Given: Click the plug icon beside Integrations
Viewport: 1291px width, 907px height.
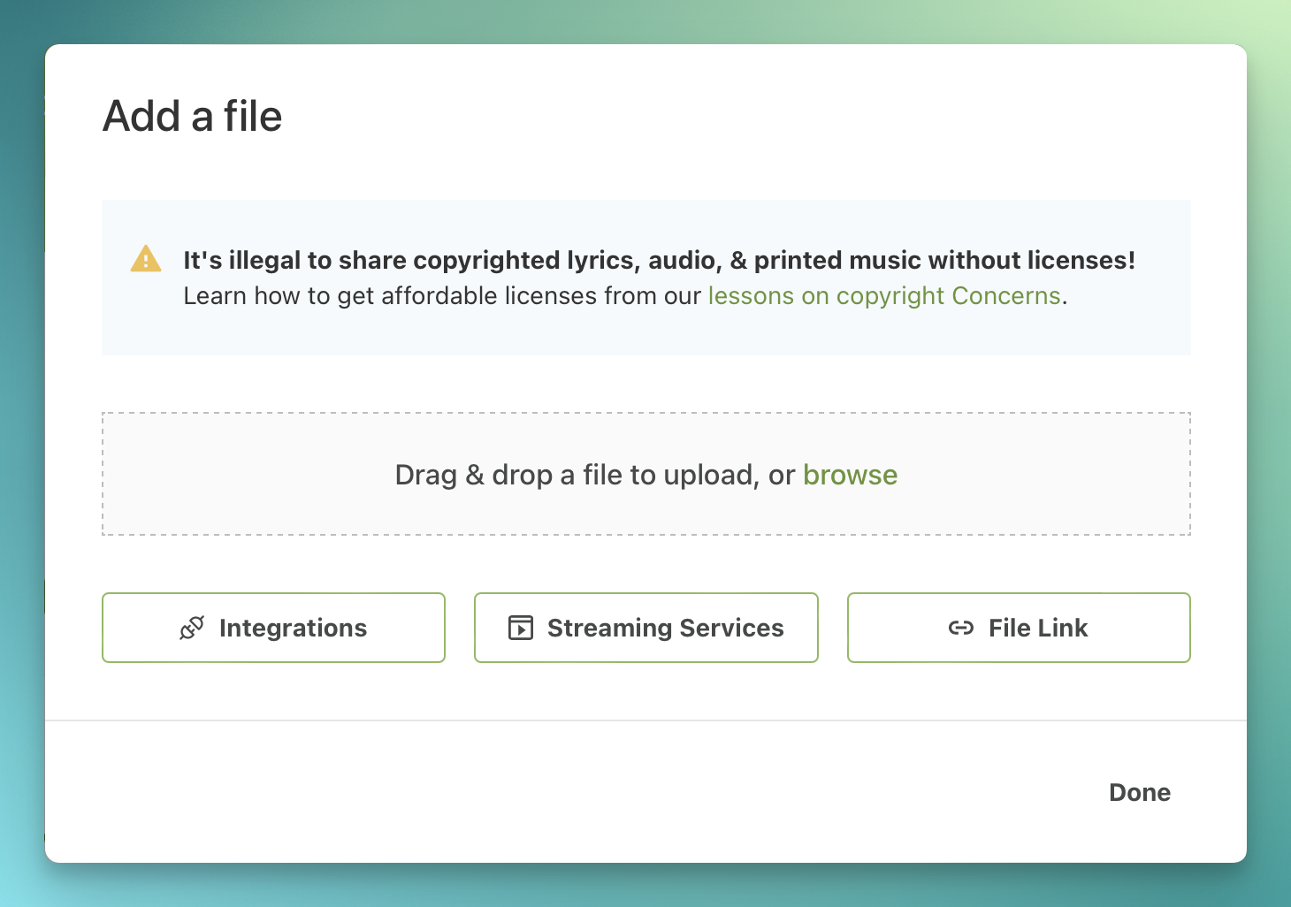Looking at the screenshot, I should [x=192, y=628].
